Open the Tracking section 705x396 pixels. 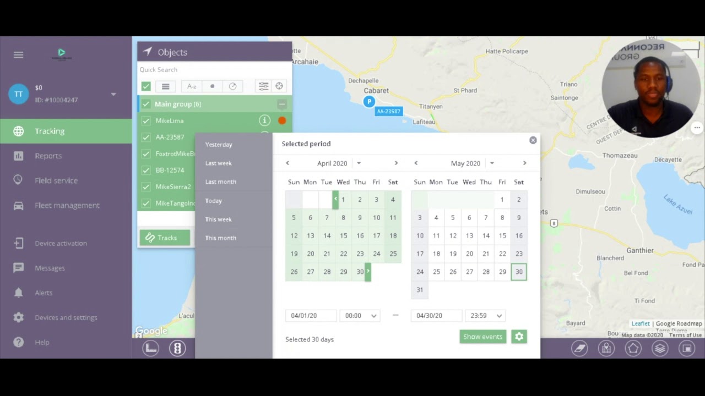point(66,131)
